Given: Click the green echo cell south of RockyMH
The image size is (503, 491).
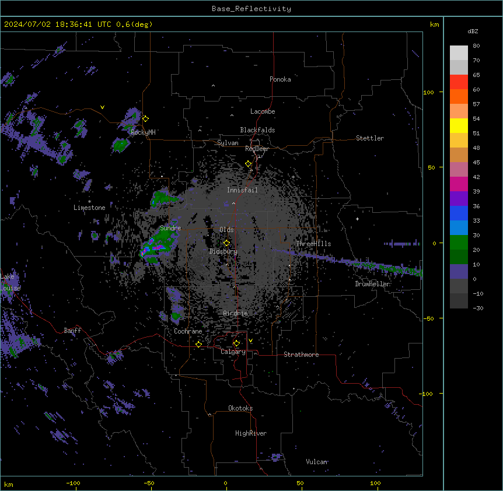Looking at the screenshot, I should 121,145.
